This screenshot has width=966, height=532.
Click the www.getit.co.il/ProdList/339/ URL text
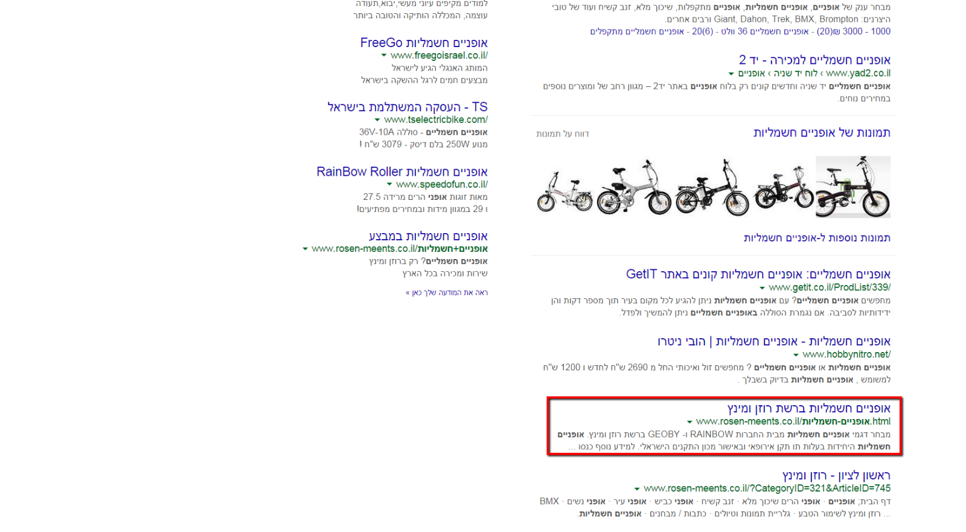(x=830, y=288)
